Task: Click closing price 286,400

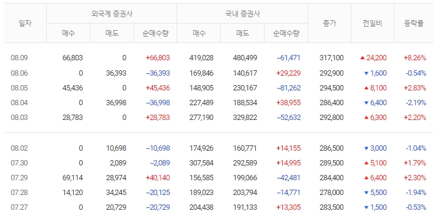Action: 331,103
